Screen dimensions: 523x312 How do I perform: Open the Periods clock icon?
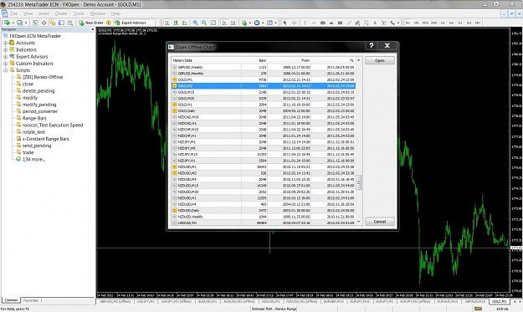(257, 23)
